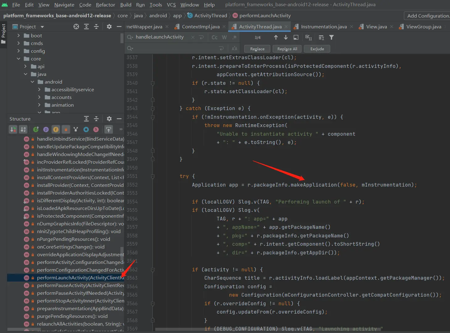Go to the previous search occurrence
Viewport: 450px width, 333px height.
276,37
